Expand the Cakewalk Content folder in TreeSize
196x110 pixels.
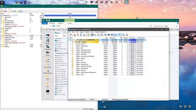pyautogui.click(x=71, y=50)
